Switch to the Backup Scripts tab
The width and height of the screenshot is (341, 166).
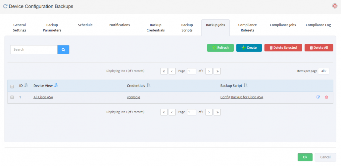pos(187,28)
